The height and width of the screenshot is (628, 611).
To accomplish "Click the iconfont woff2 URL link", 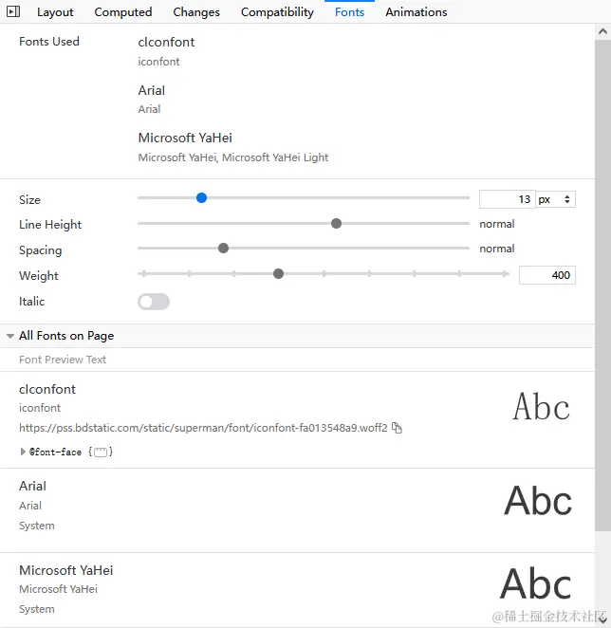I will coord(203,428).
